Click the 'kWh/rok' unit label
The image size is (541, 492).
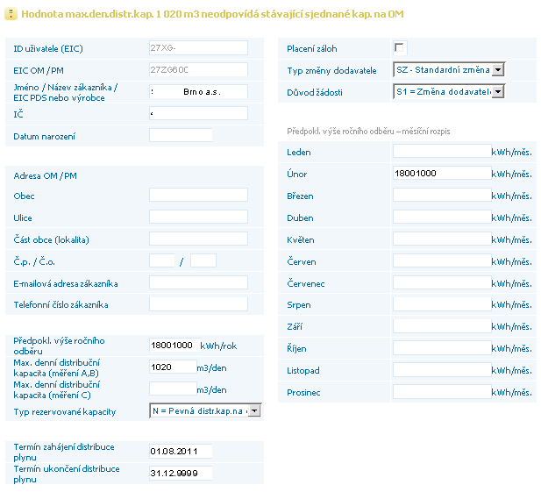click(218, 346)
